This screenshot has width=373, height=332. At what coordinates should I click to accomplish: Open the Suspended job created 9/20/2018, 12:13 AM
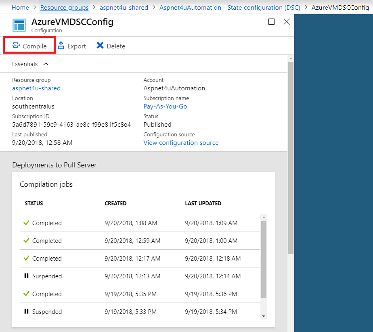[x=140, y=276]
